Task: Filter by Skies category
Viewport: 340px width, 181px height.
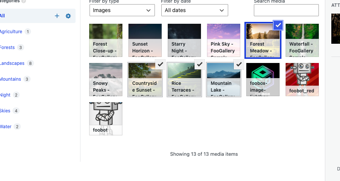Action: tap(5, 110)
